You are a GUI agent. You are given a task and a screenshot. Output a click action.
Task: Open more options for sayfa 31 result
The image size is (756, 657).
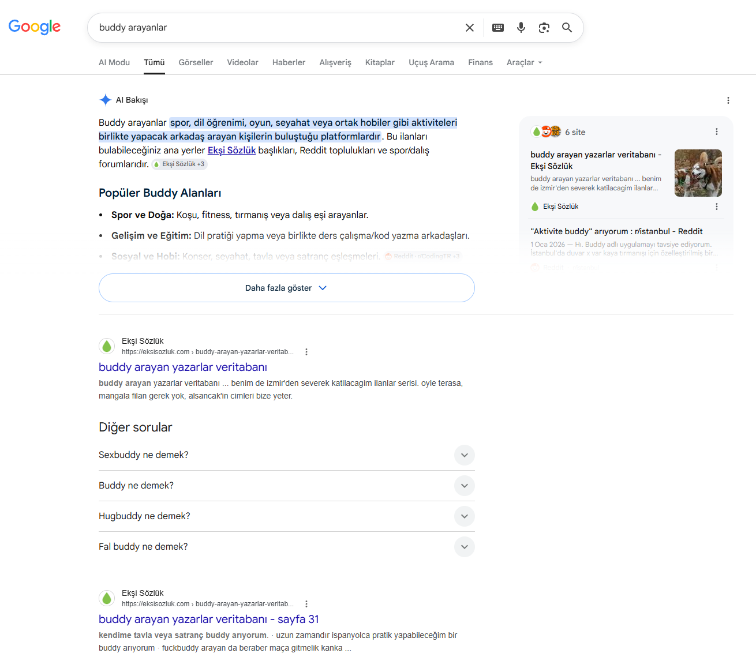point(306,604)
